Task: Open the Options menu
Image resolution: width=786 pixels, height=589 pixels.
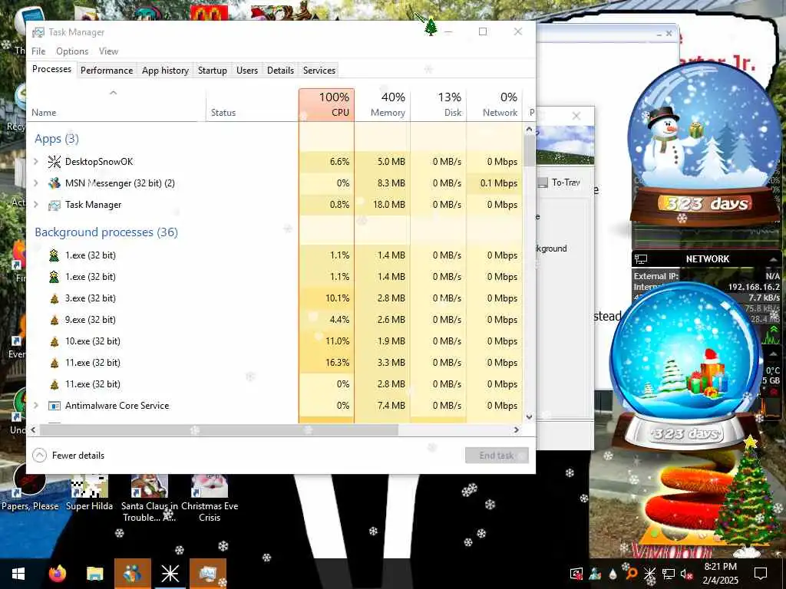Action: (x=72, y=51)
